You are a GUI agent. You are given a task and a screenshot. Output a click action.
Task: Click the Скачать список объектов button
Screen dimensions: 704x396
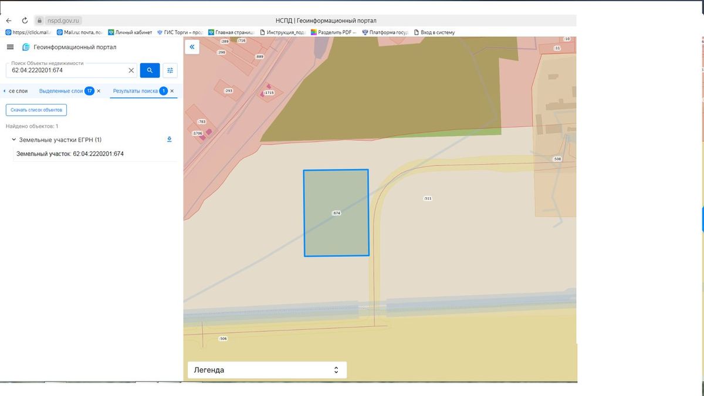36,110
